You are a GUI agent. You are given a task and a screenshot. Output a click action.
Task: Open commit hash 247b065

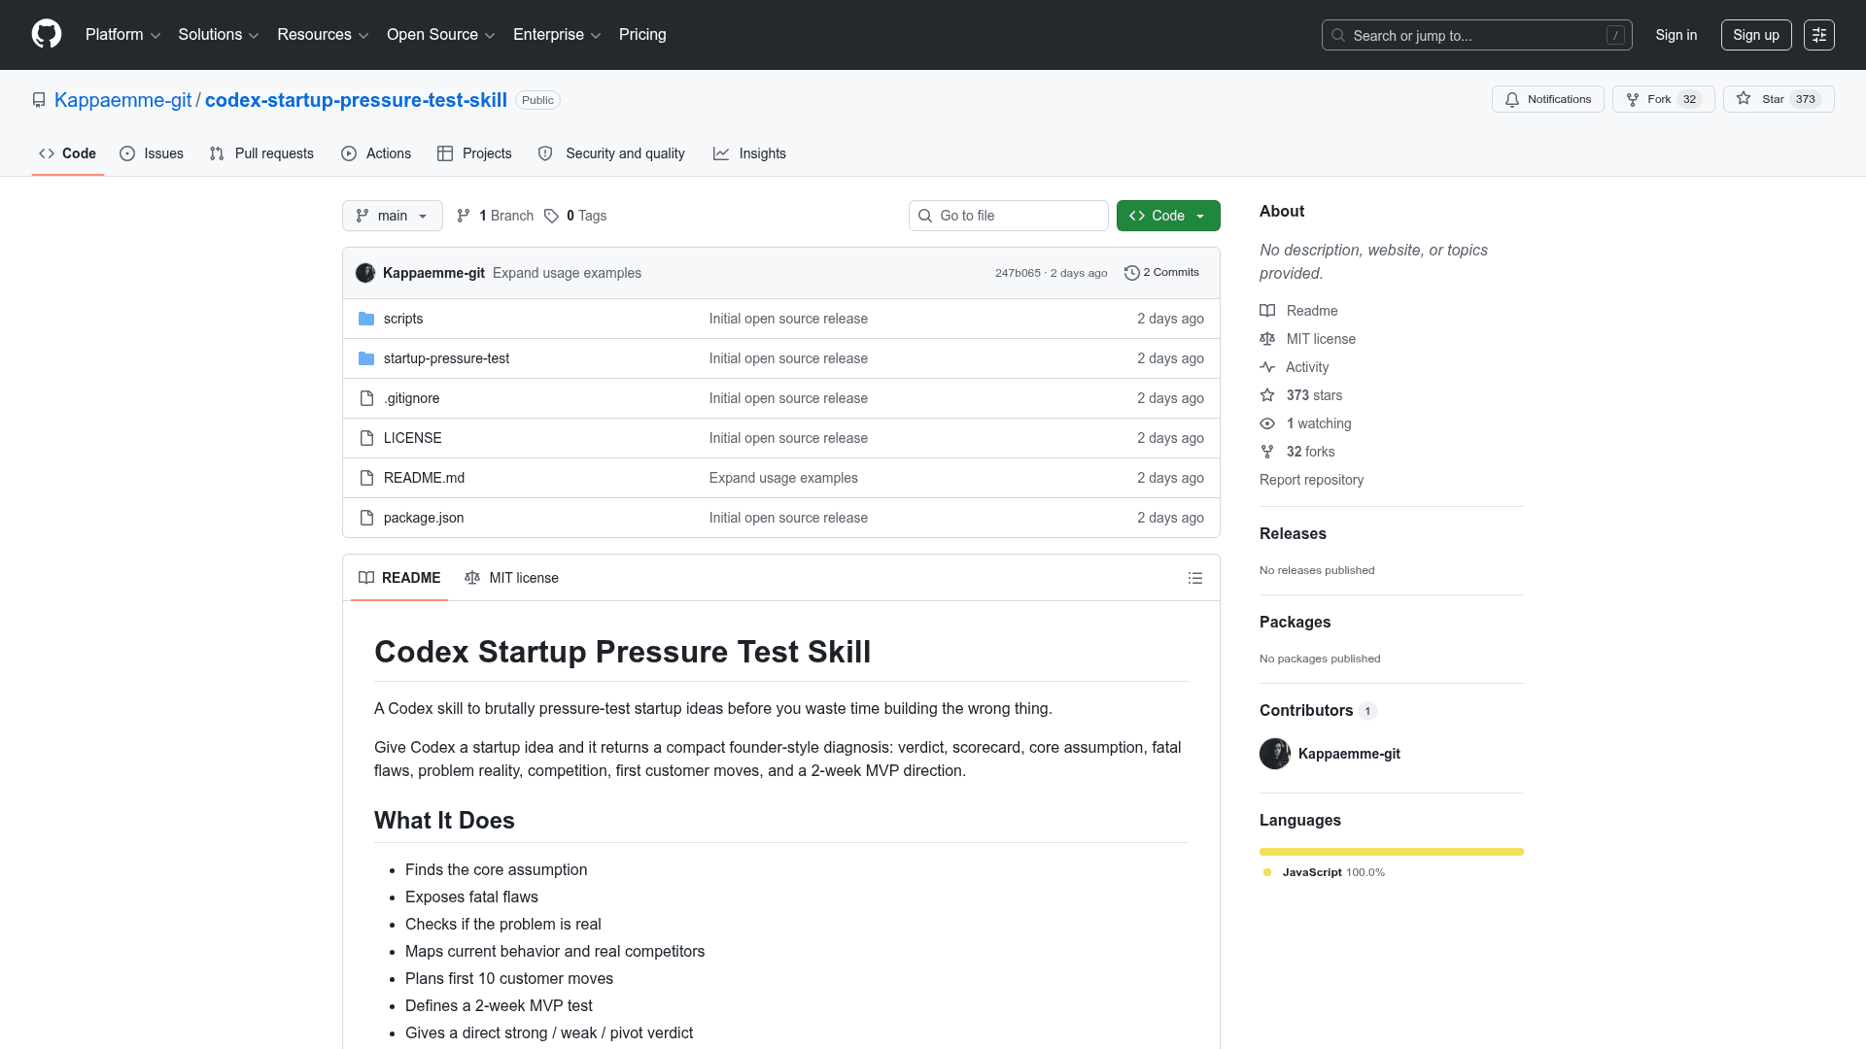click(x=1018, y=273)
